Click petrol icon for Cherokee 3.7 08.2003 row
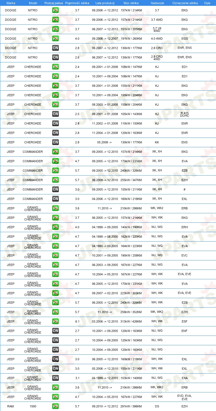 pos(56,105)
